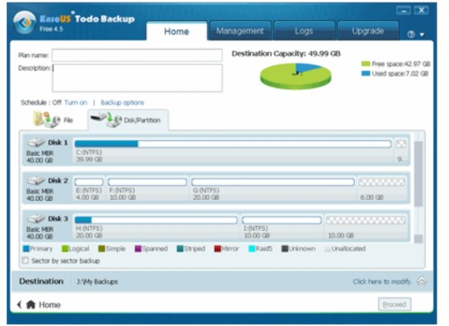This screenshot has width=449, height=326.
Task: Click the Disk/Partition drive icon
Action: coord(107,120)
